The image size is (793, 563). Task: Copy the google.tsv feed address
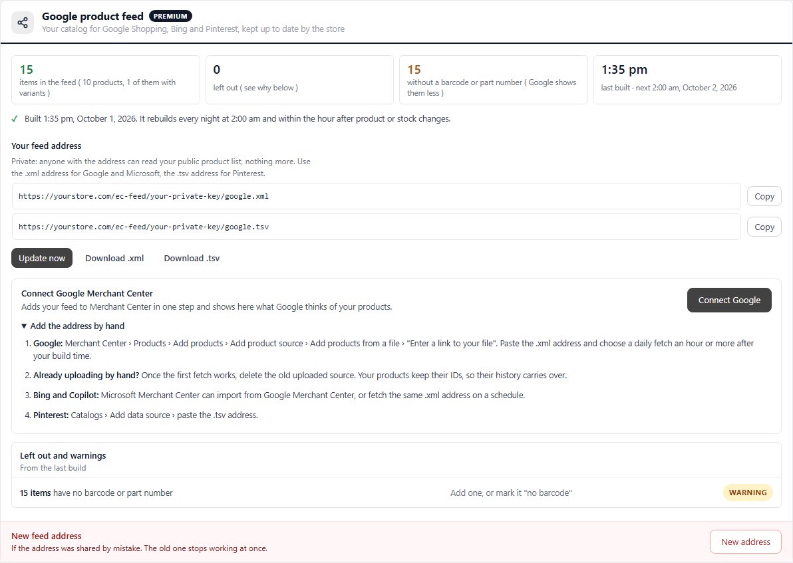pyautogui.click(x=764, y=227)
